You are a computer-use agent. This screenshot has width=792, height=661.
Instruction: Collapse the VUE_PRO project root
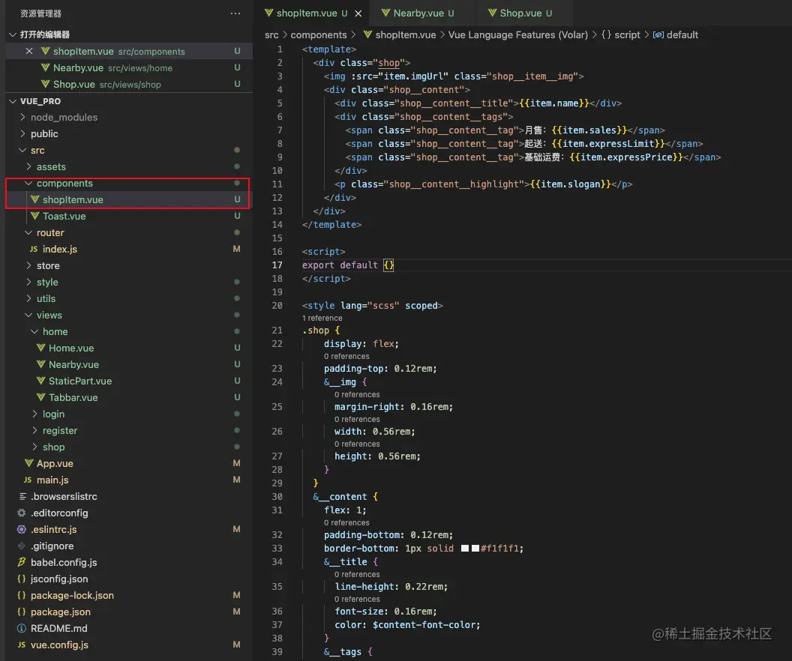(13, 101)
